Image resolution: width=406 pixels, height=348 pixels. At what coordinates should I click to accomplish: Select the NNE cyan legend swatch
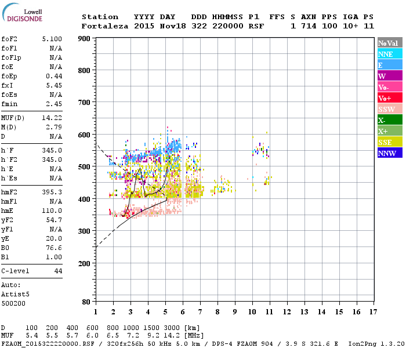coord(390,53)
